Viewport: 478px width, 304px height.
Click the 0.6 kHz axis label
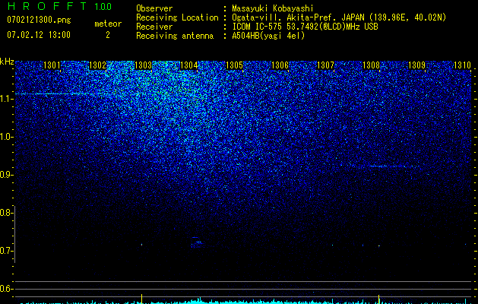tap(5, 289)
